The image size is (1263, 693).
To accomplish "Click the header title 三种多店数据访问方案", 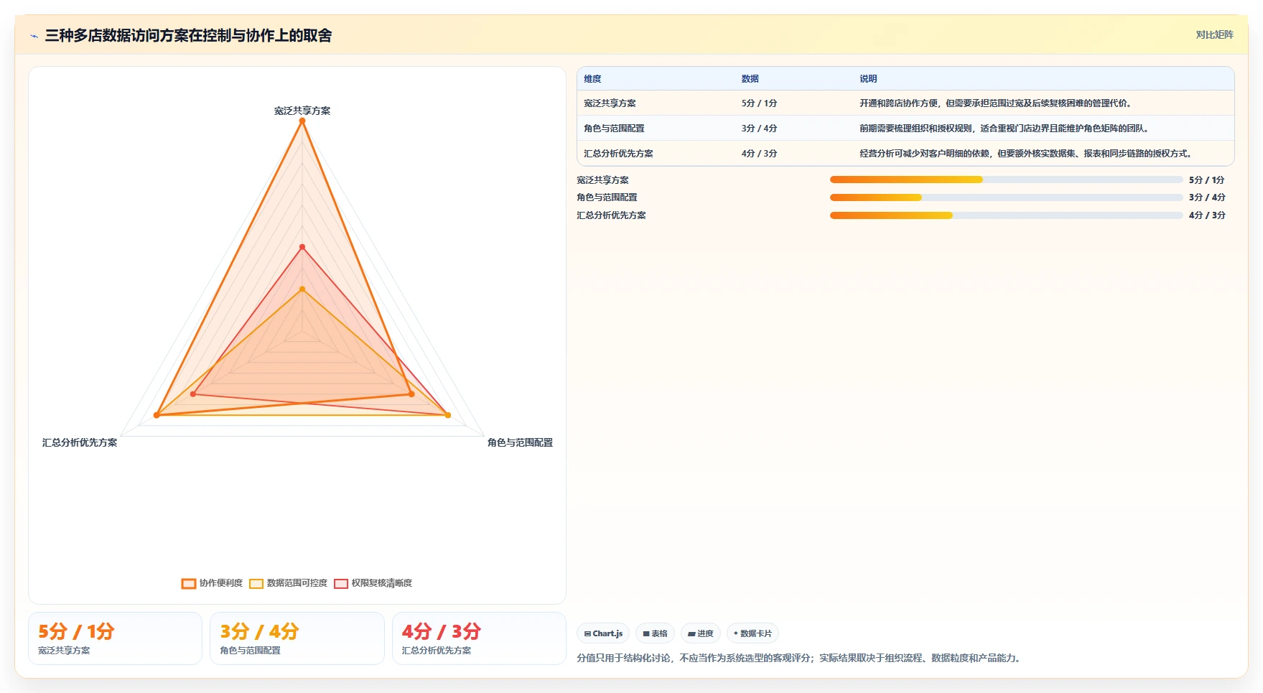I will (x=188, y=35).
